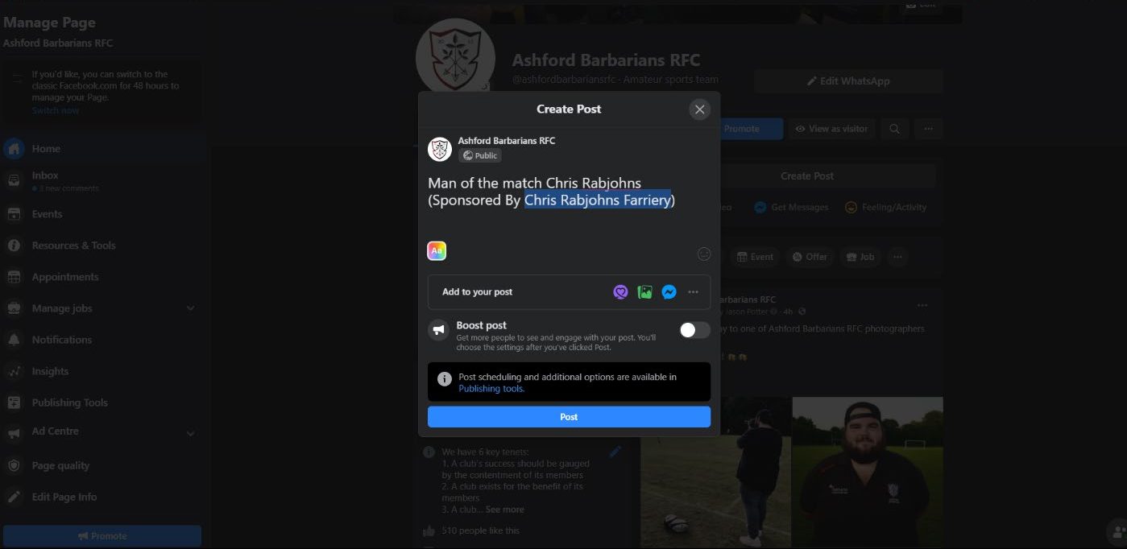
Task: Click the Edit WhatsApp button
Action: (x=848, y=81)
